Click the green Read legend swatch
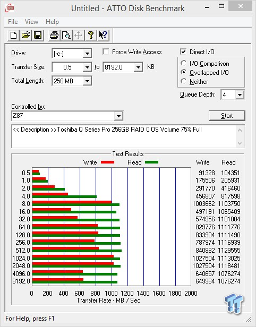This screenshot has width=256, height=327. click(151, 162)
